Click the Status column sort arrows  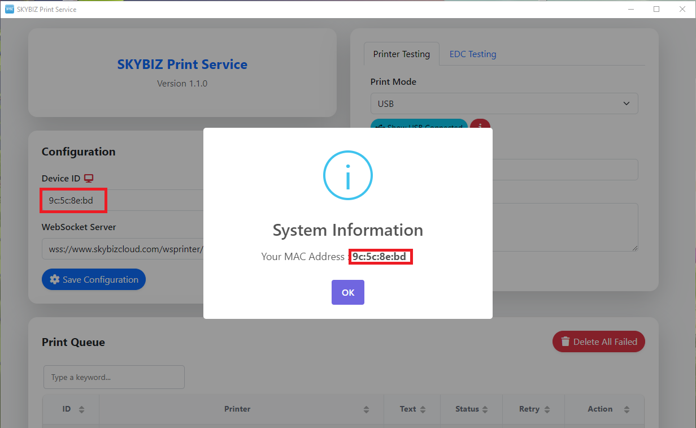[x=485, y=409]
